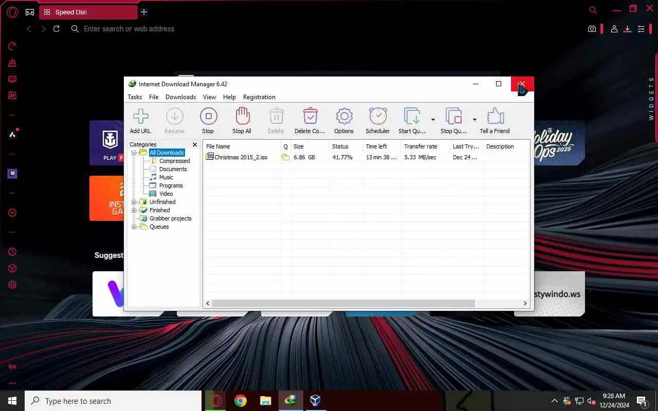Click the Delete trash icon
Screen dimensions: 658x411
pyautogui.click(x=276, y=117)
